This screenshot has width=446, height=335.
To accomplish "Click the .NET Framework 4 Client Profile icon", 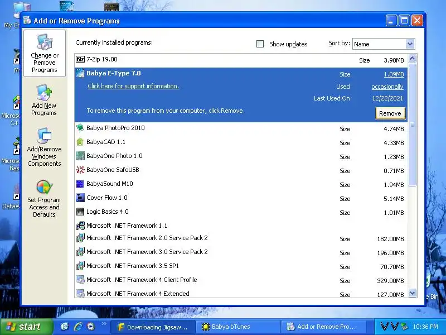I will [x=80, y=280].
